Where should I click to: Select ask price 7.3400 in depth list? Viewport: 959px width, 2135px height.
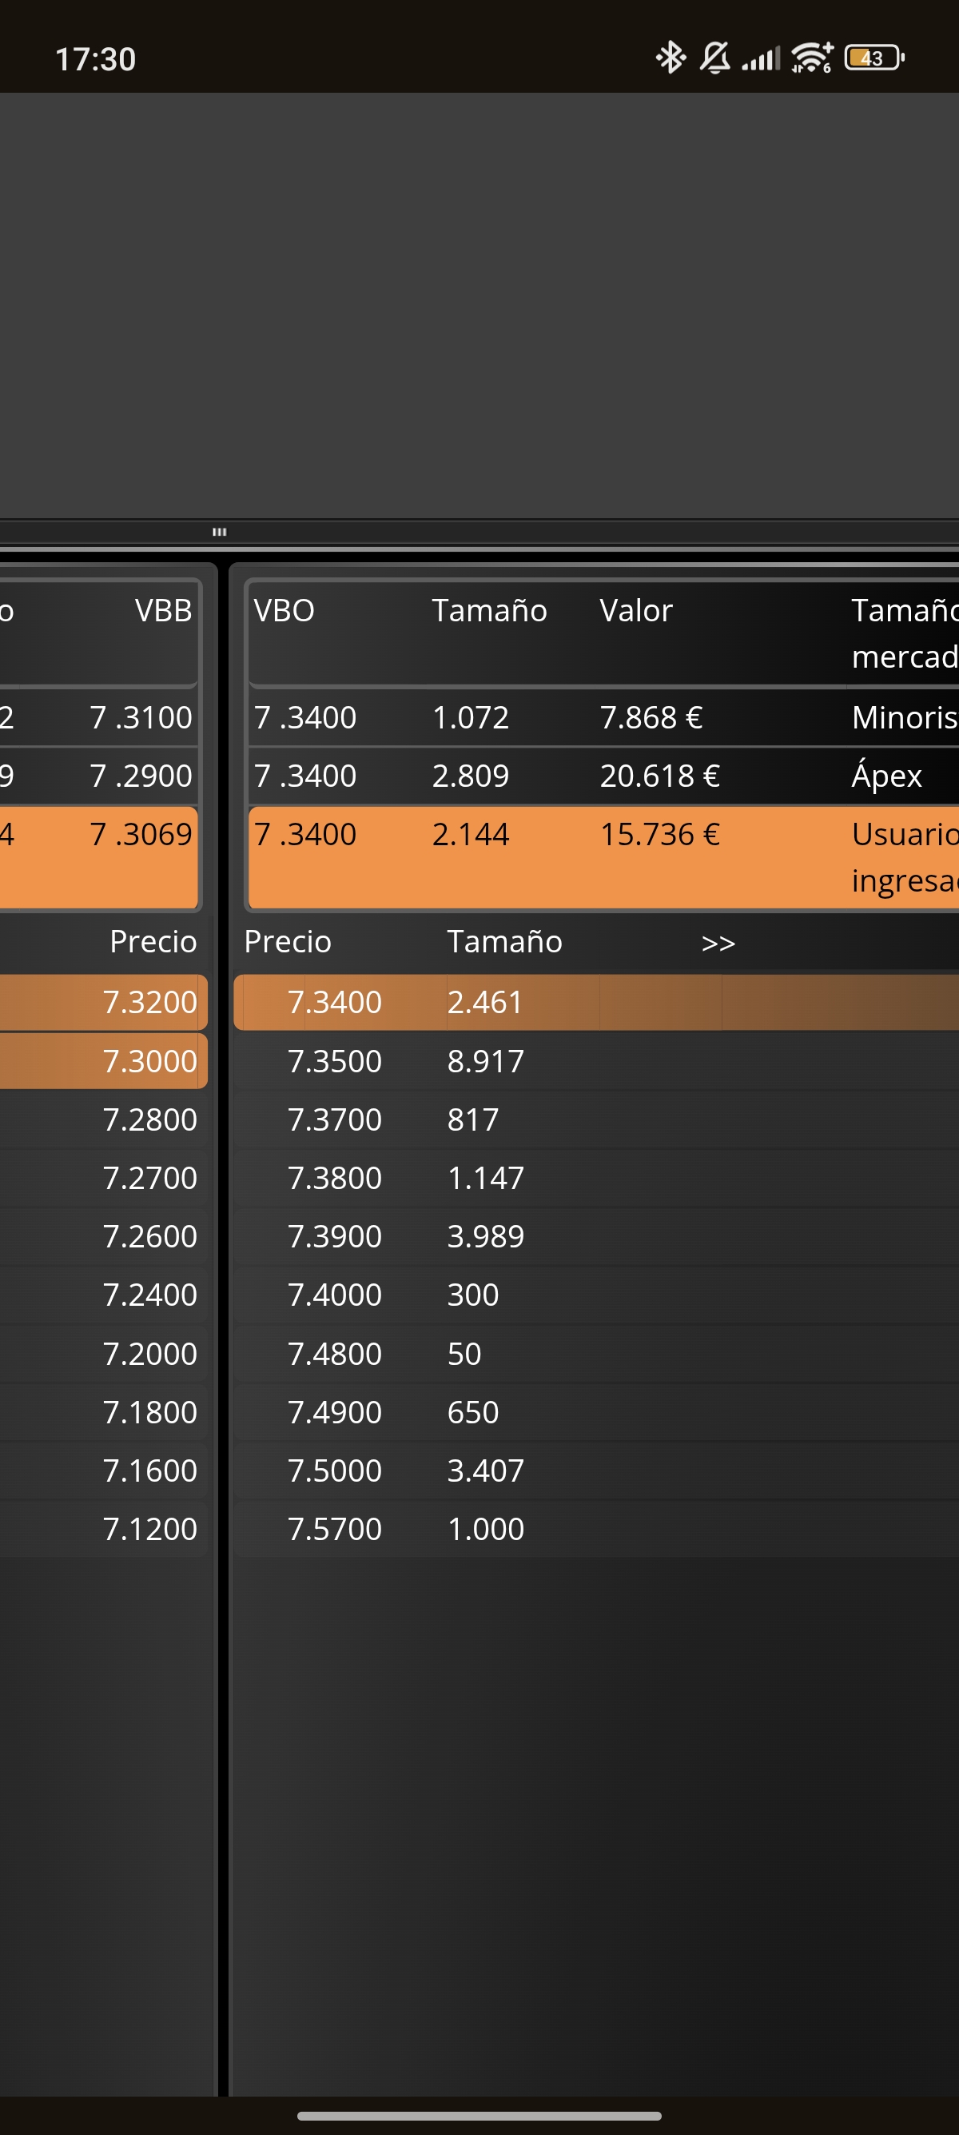click(335, 1002)
